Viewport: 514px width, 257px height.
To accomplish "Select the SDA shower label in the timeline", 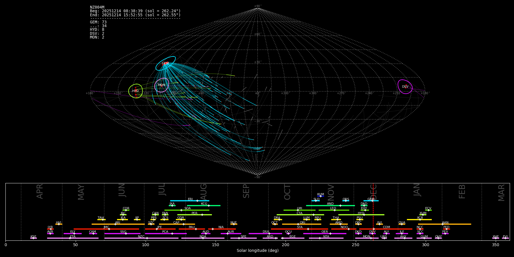I will (x=187, y=208).
